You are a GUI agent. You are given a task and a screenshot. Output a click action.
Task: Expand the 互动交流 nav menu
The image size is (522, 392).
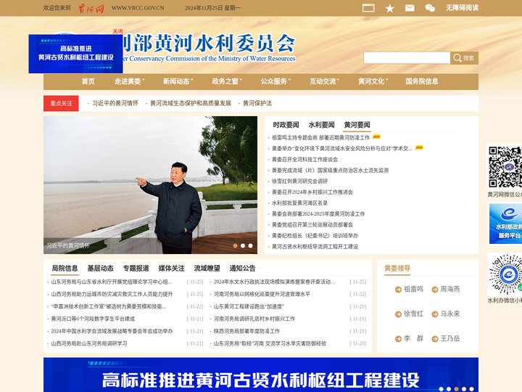coord(324,81)
